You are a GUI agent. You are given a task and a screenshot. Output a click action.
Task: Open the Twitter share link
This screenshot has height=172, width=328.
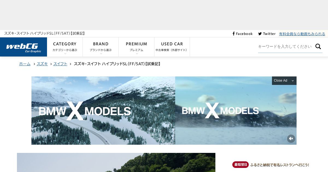click(x=267, y=34)
